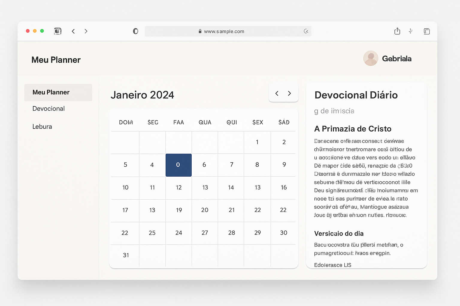Open the browser share icon
This screenshot has height=306, width=460.
(397, 31)
